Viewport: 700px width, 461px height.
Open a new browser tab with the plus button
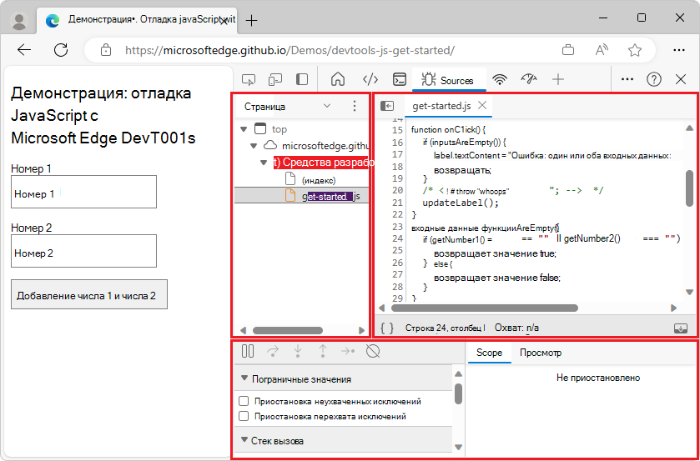pos(252,21)
